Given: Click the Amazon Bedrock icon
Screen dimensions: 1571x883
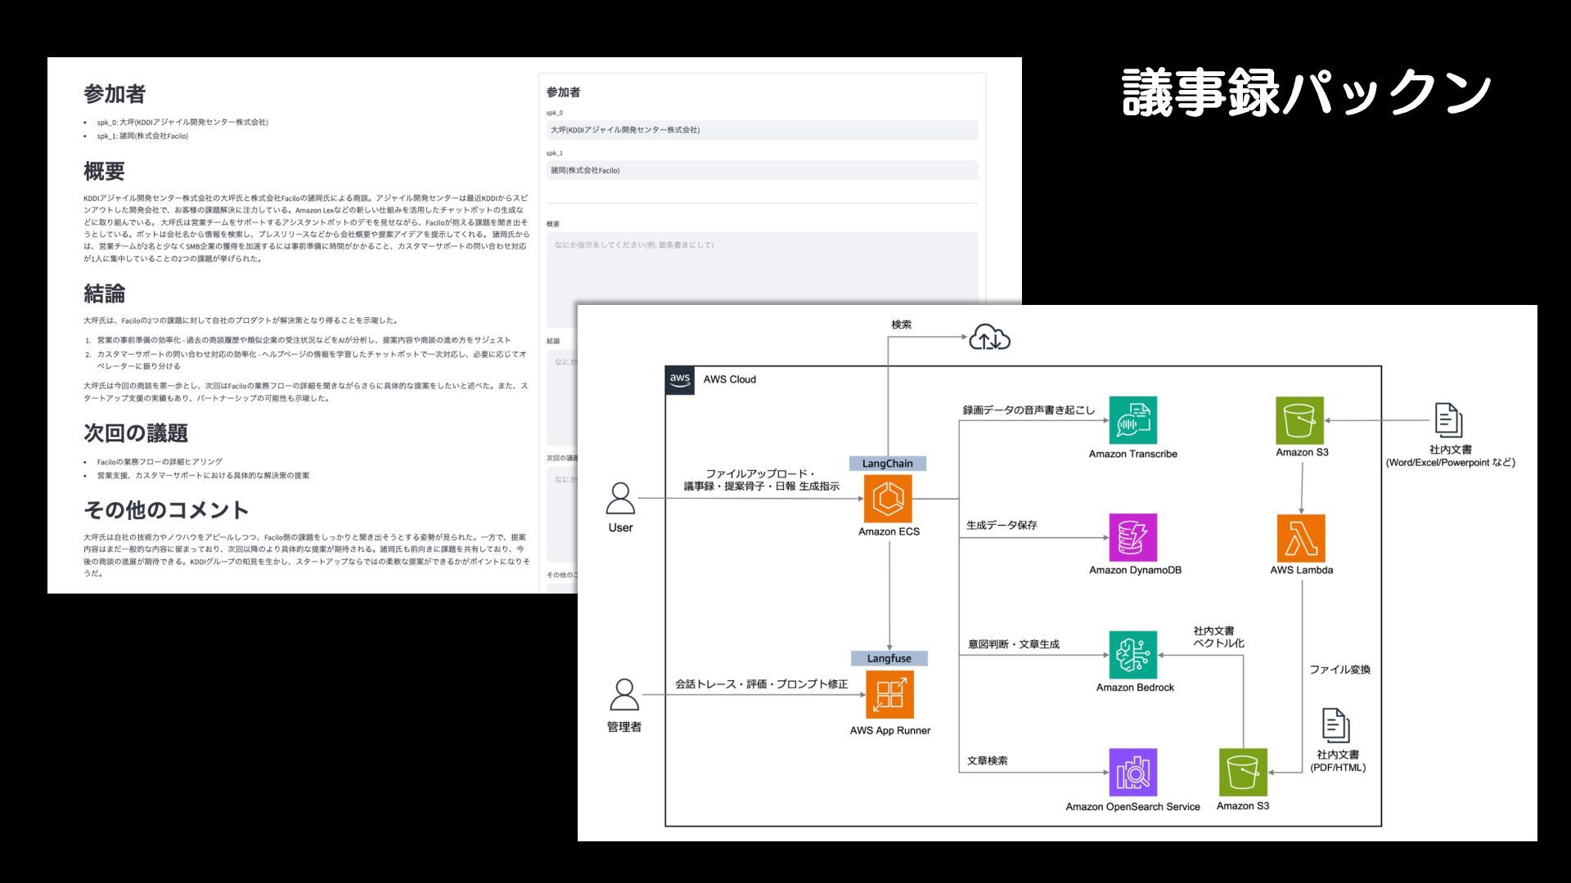Looking at the screenshot, I should tap(1133, 655).
